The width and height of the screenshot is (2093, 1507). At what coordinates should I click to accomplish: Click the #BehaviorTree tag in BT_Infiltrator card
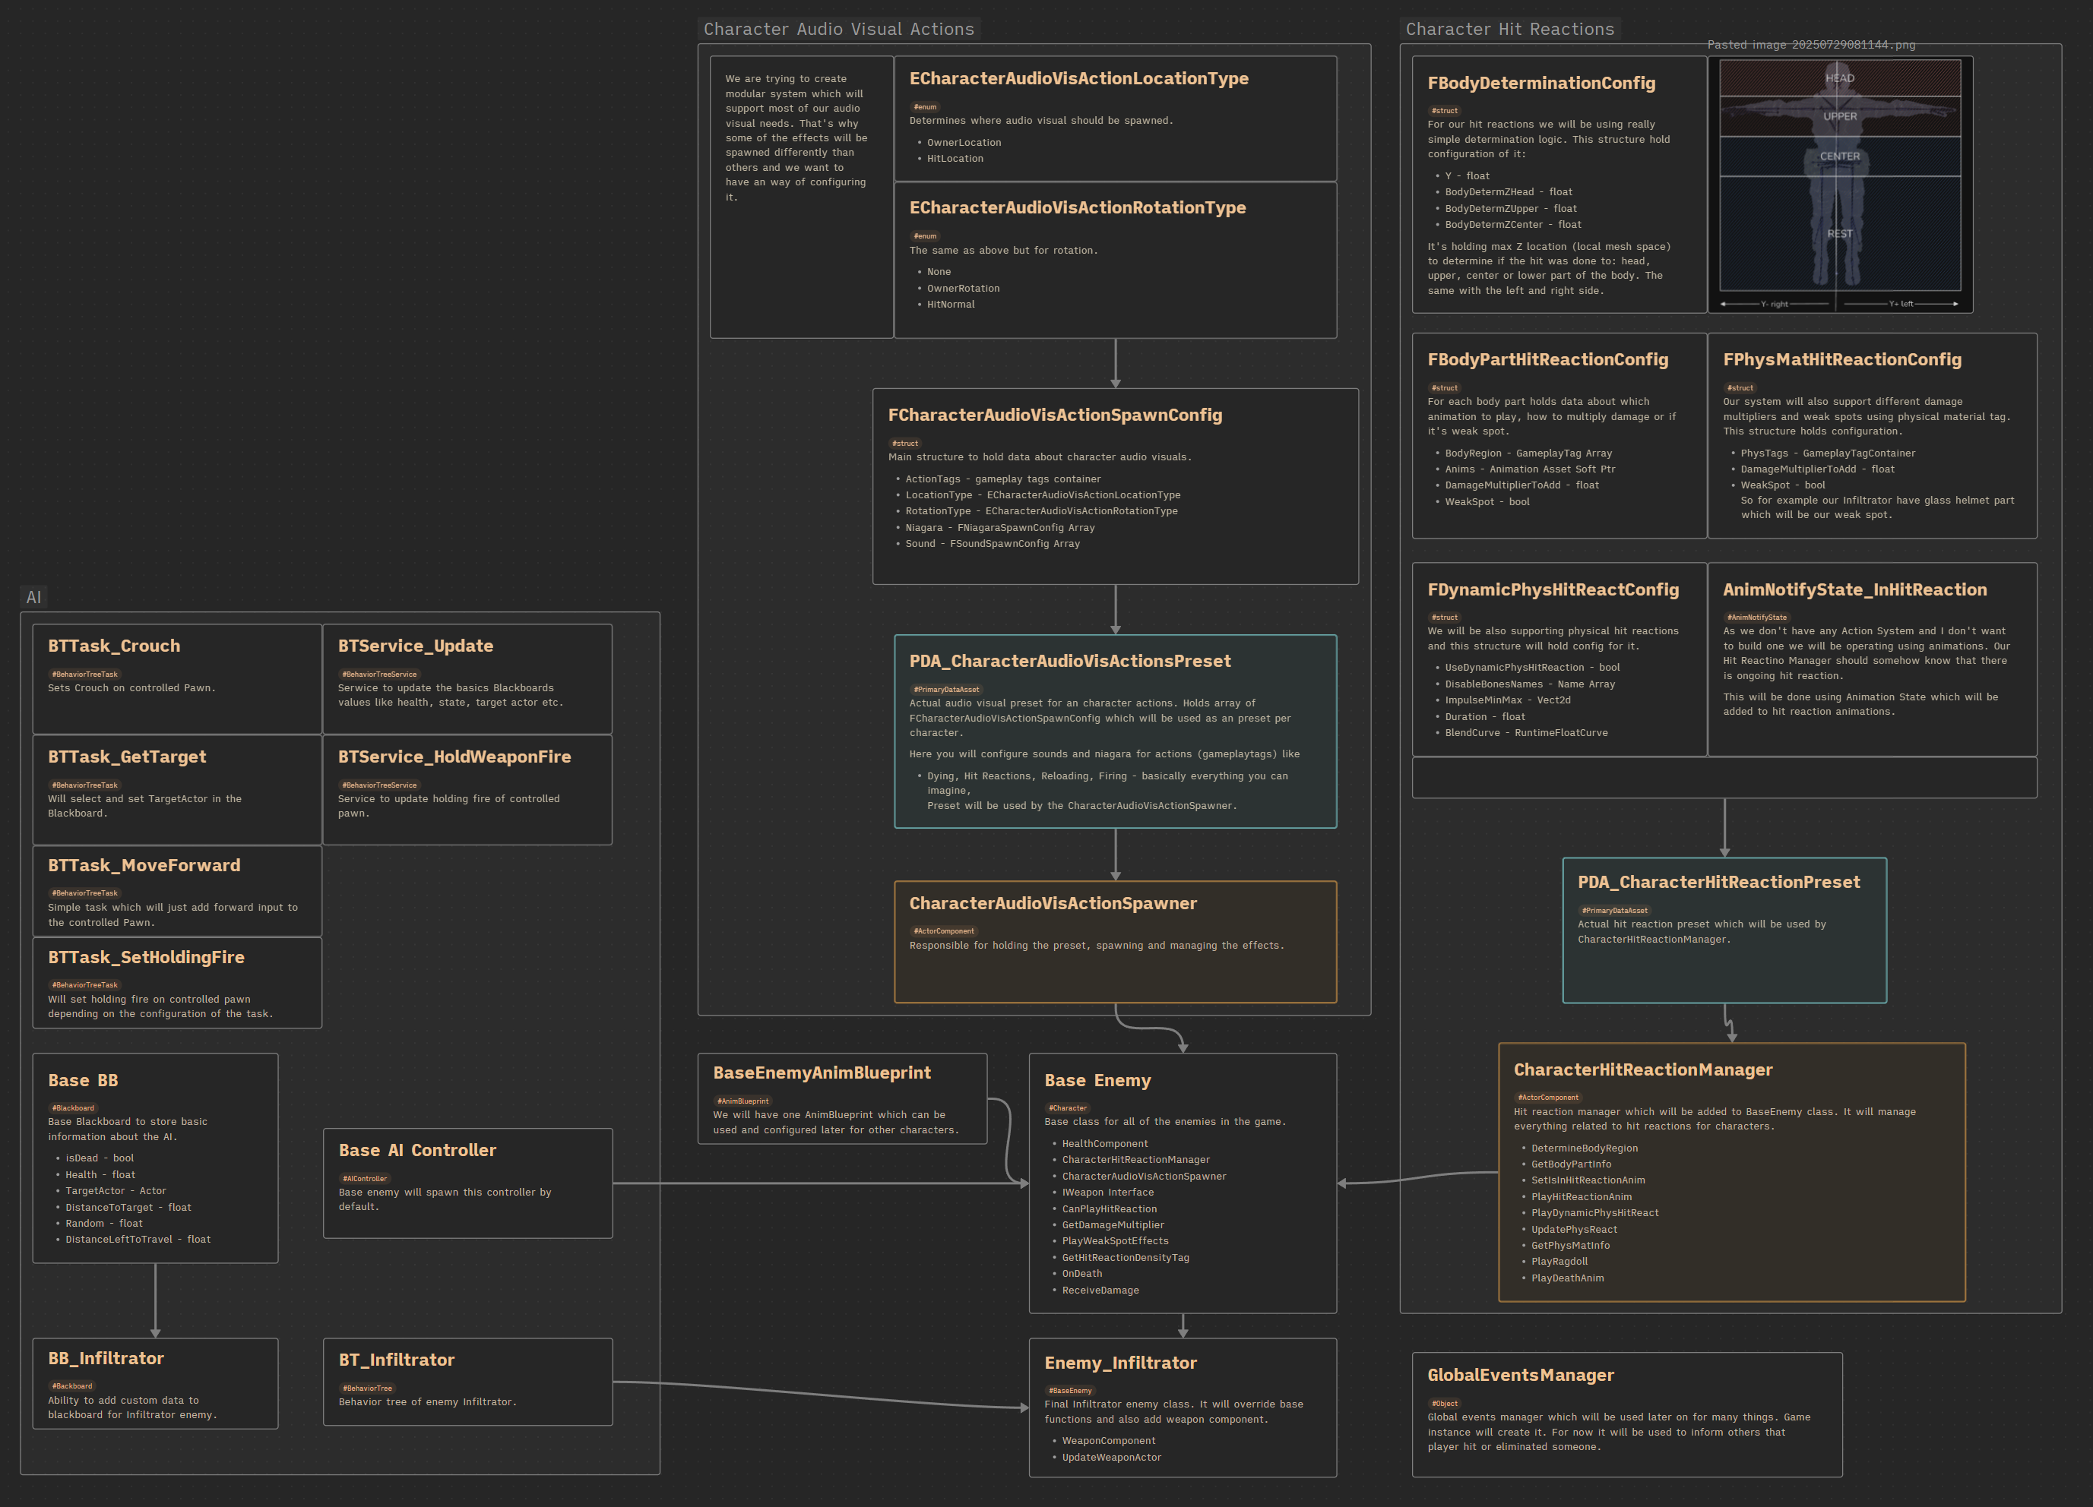click(367, 1388)
